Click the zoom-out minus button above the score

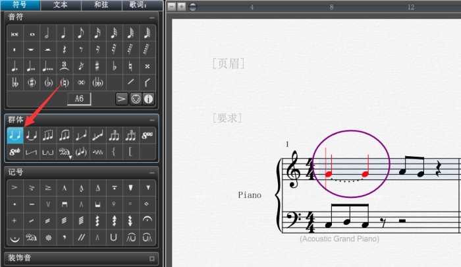171,7
